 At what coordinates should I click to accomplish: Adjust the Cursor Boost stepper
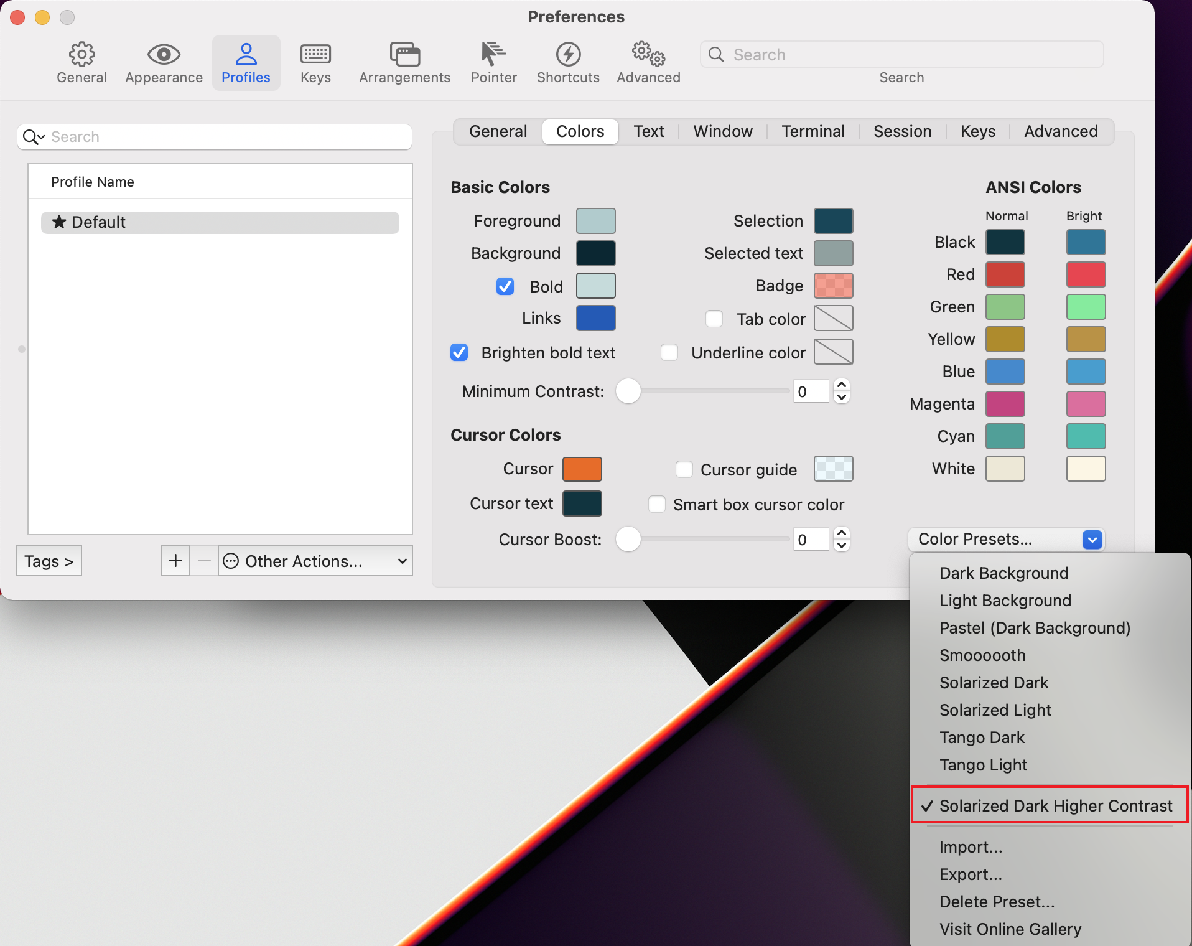click(x=842, y=539)
